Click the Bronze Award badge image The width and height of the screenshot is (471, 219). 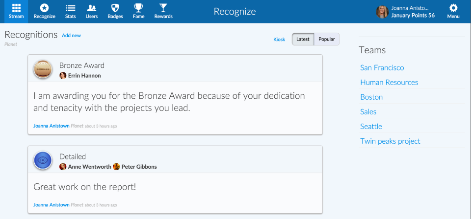(43, 69)
